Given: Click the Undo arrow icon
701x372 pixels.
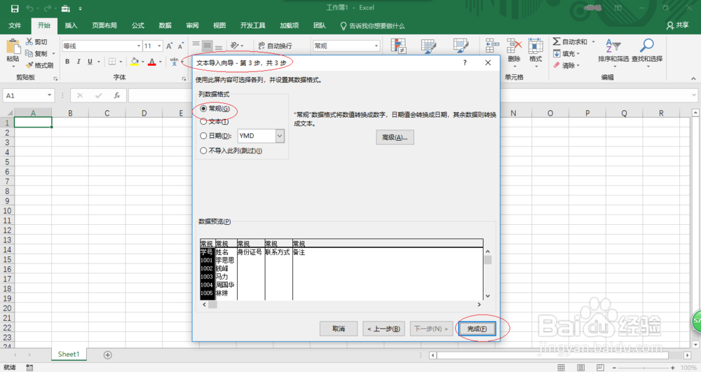Looking at the screenshot, I should coord(29,8).
